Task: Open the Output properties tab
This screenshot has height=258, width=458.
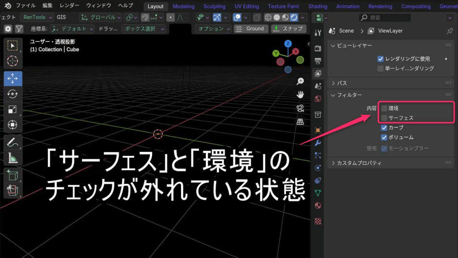Action: point(318,61)
